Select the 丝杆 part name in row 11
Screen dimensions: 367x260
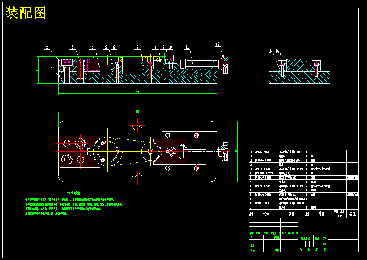tap(281, 165)
